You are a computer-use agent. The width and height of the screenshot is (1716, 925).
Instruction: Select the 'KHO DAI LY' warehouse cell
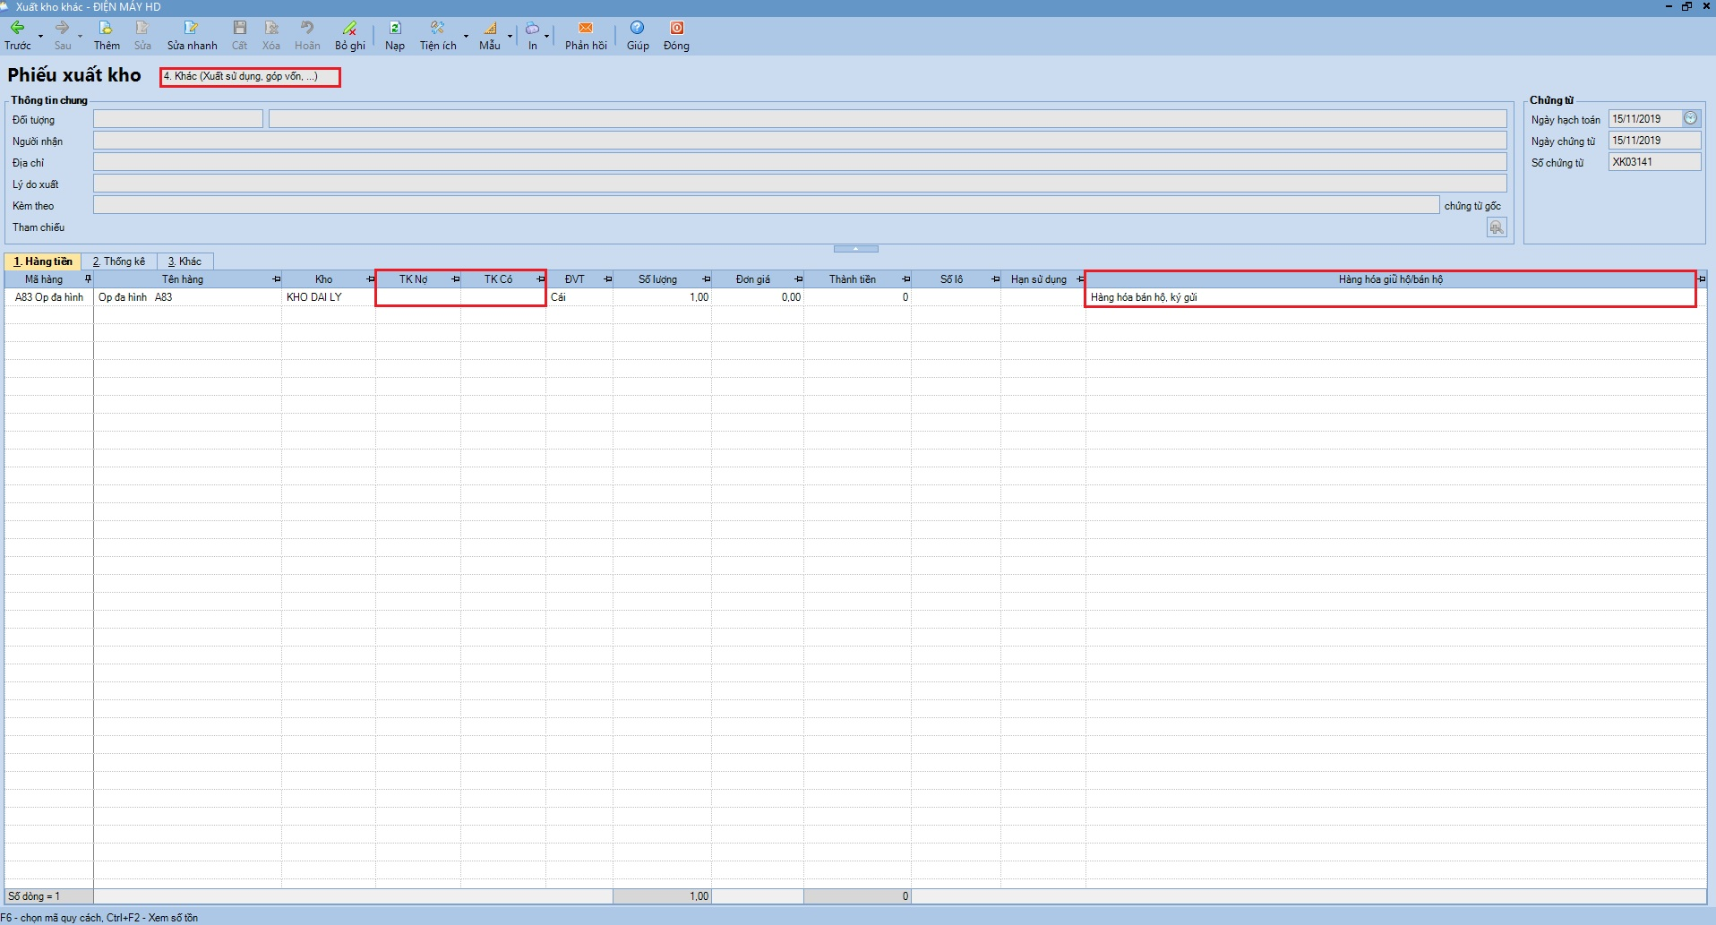[329, 297]
